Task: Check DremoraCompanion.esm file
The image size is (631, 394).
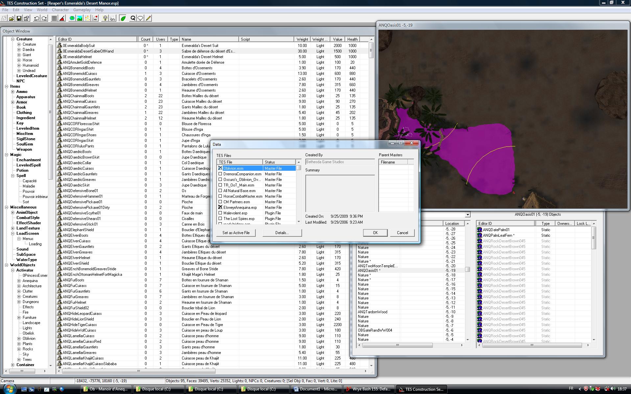Action: tap(220, 174)
